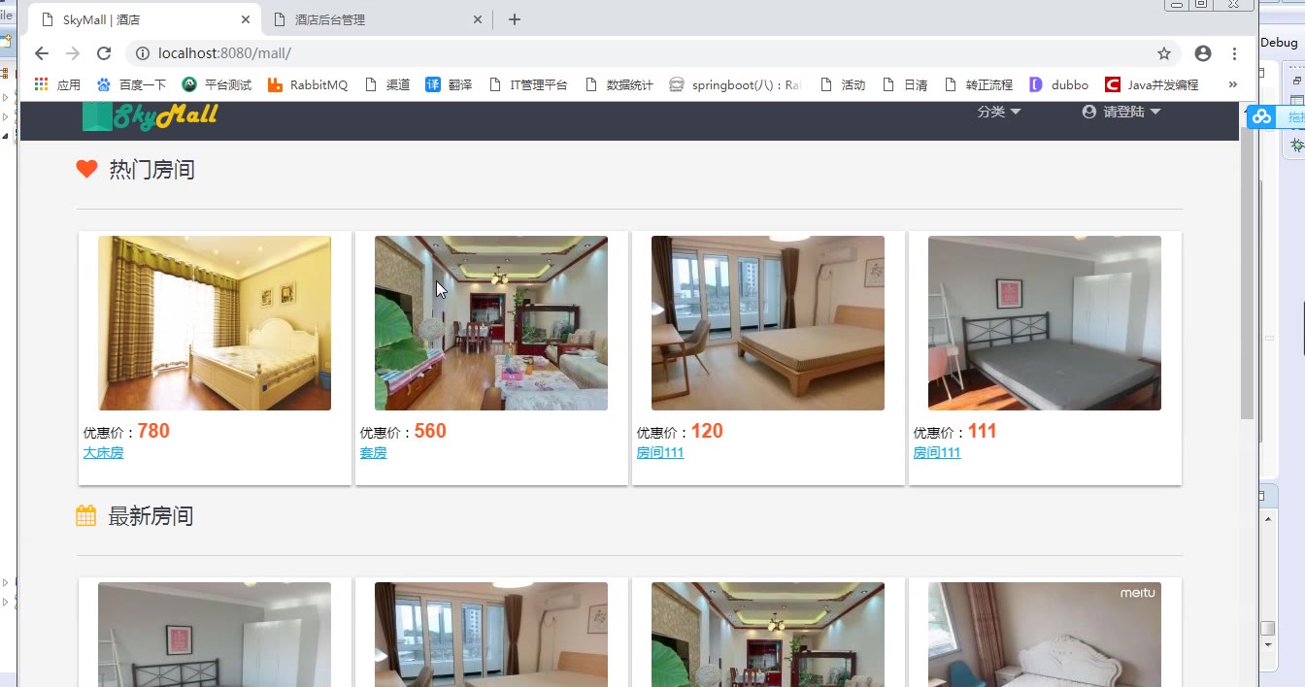
Task: Open a new tab with plus button
Action: point(515,19)
